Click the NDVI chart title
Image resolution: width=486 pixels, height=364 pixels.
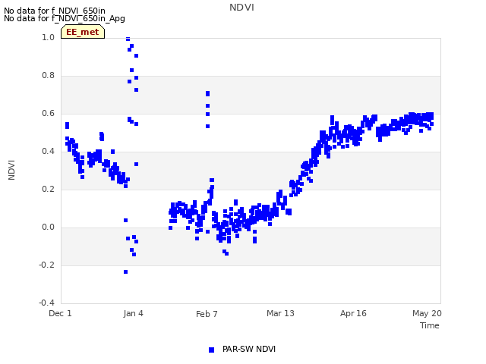[241, 8]
